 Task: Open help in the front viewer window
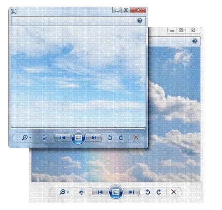coord(140,20)
